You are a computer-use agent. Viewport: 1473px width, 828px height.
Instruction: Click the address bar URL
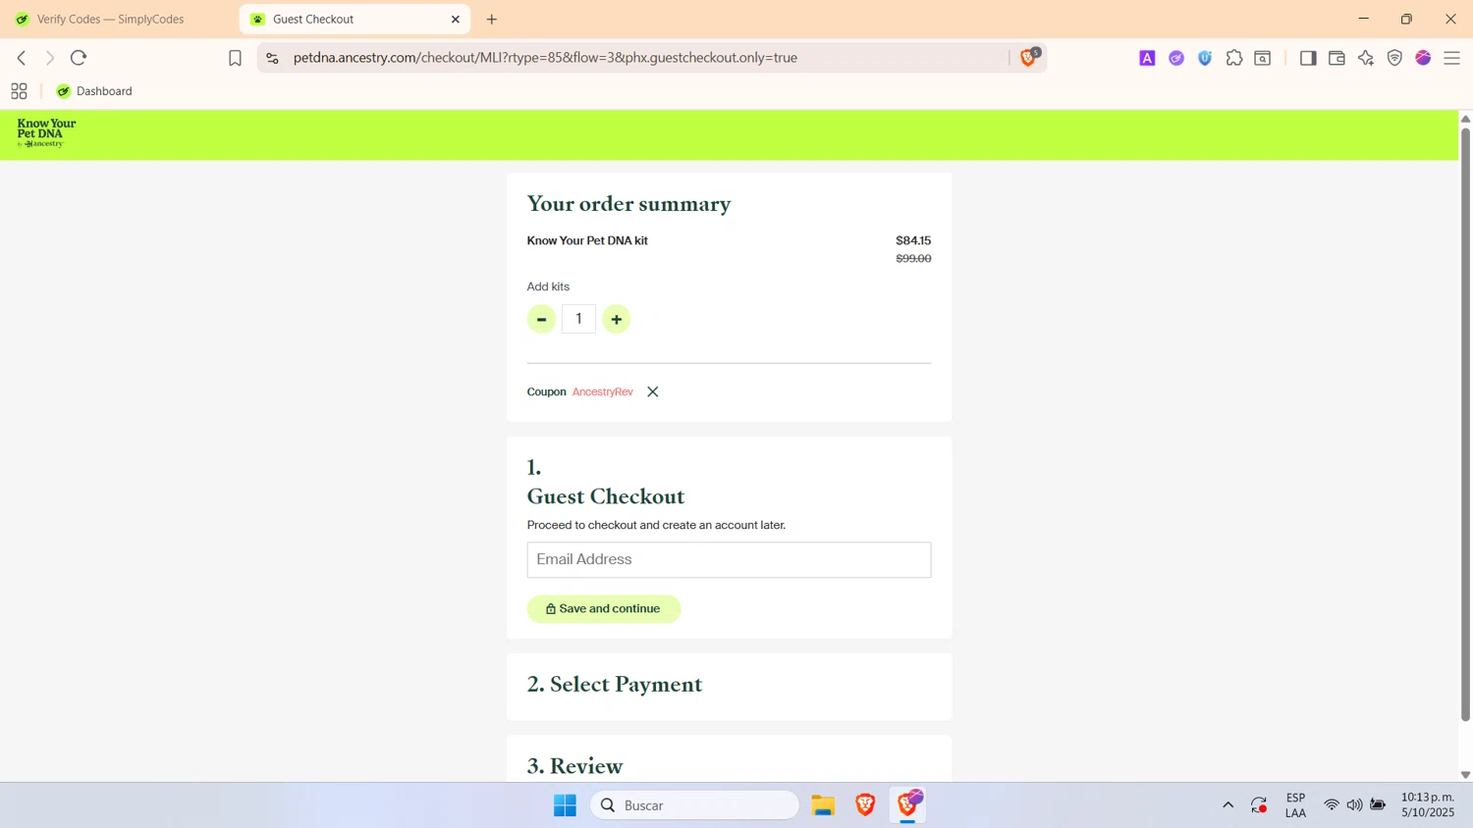[x=545, y=58]
